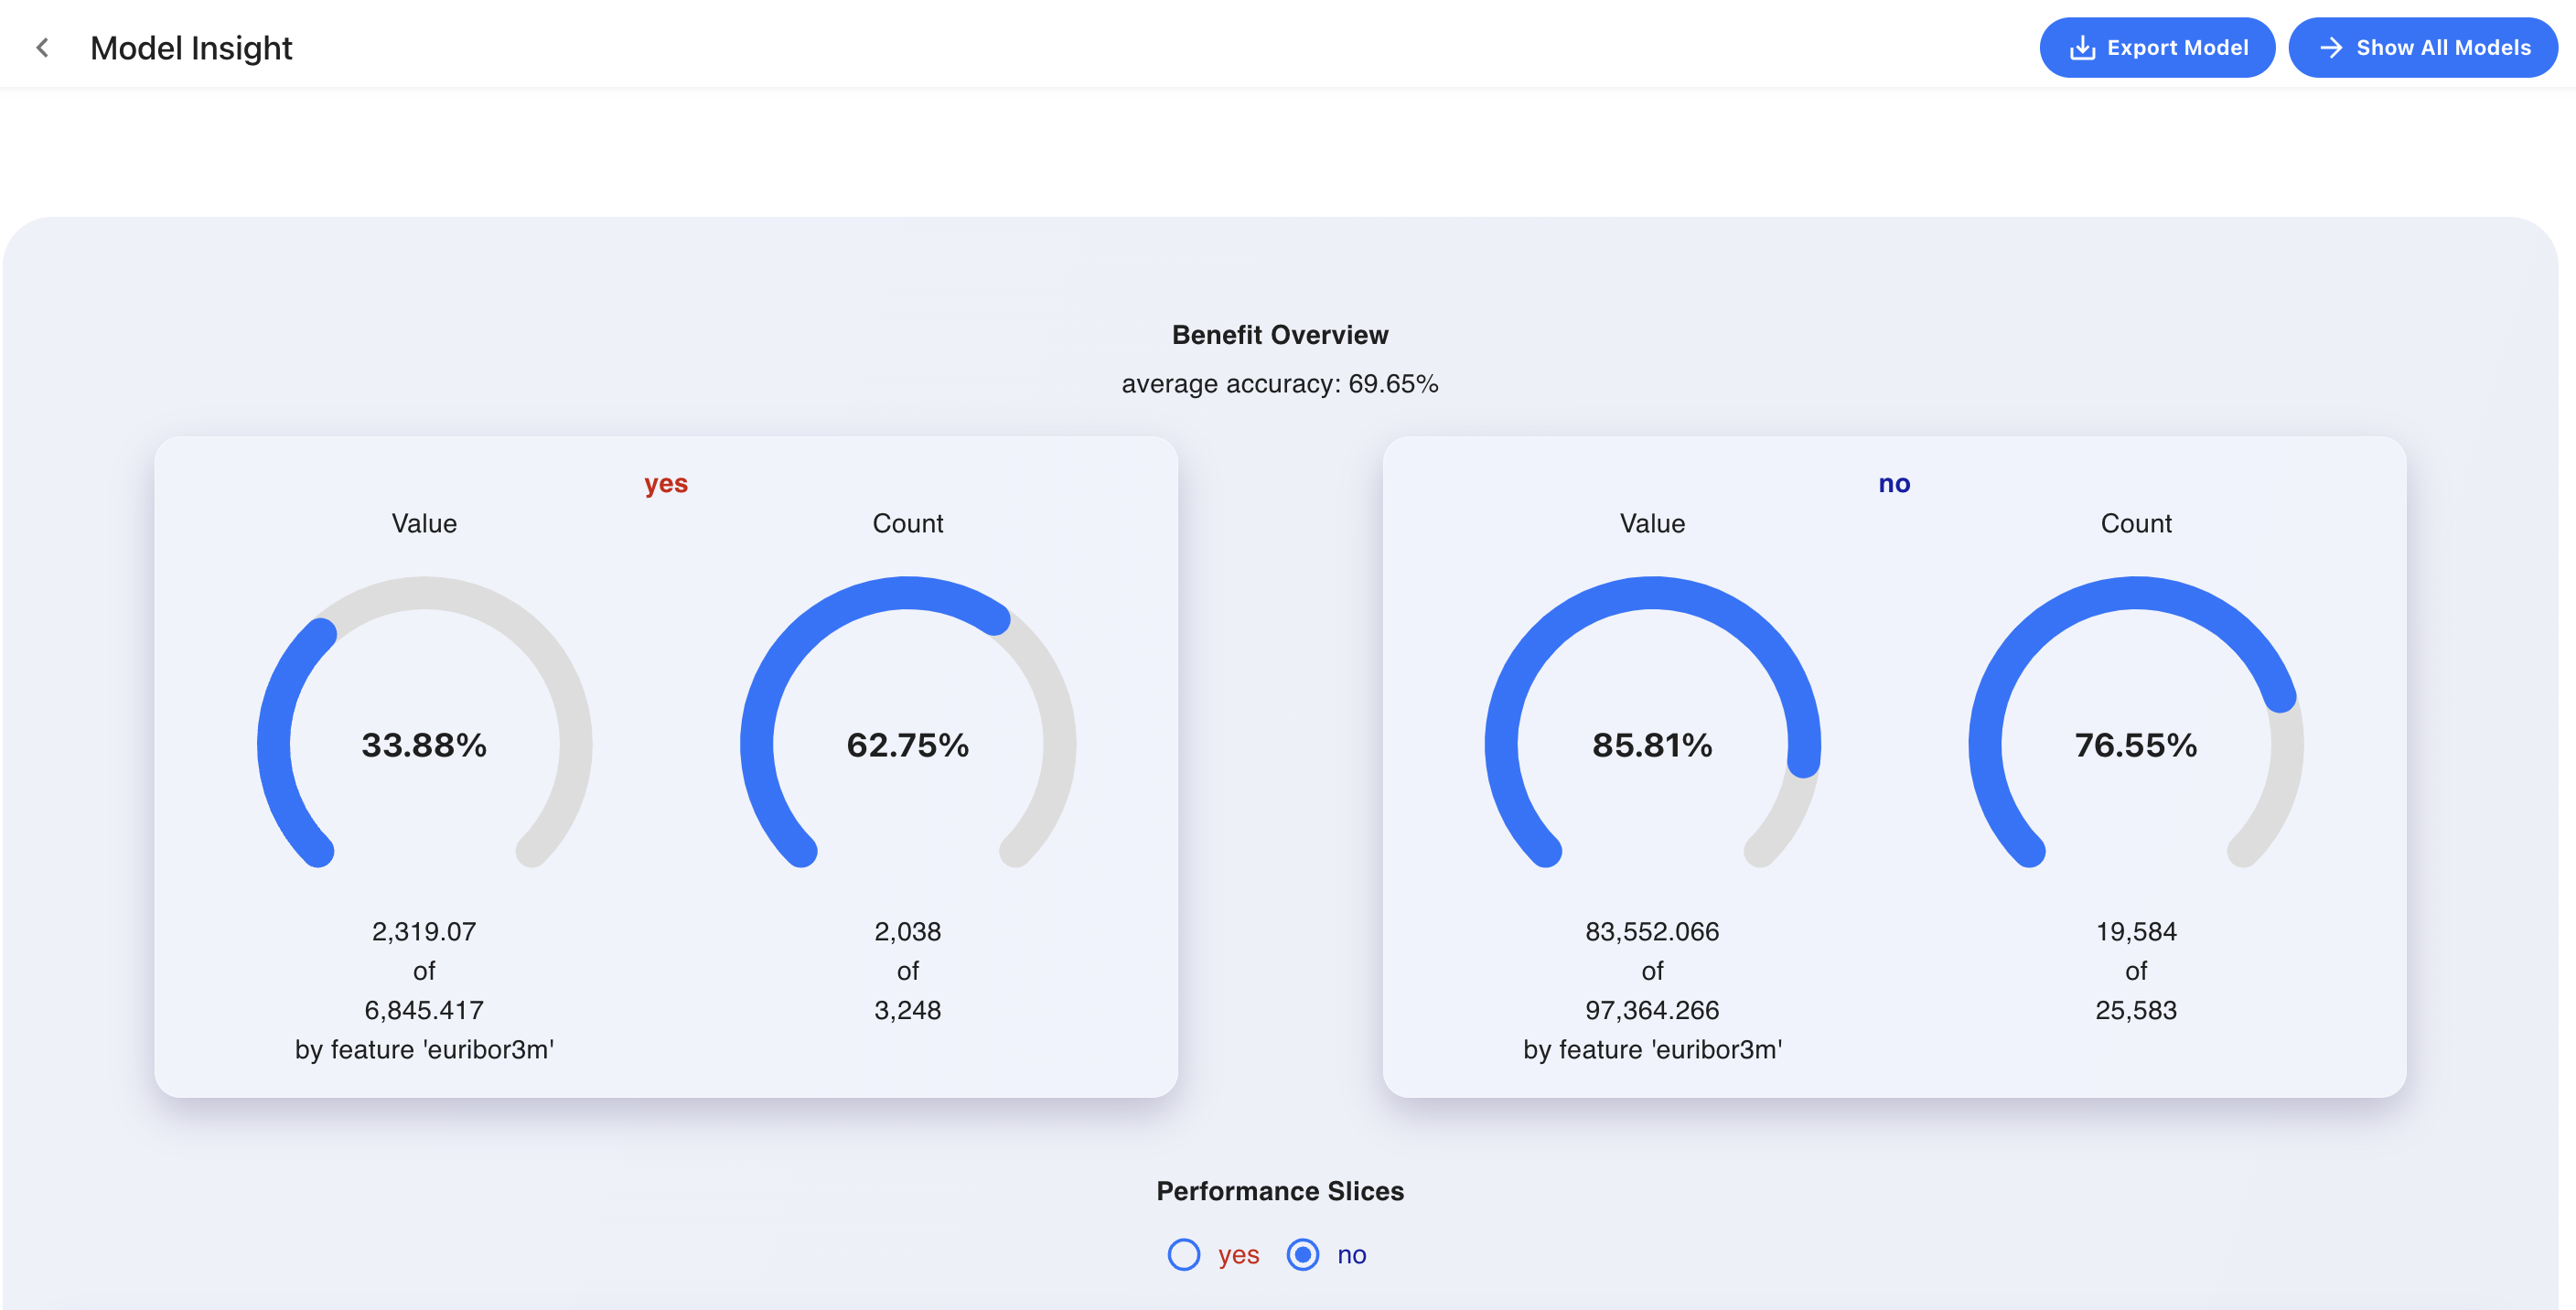2576x1310 pixels.
Task: Click the Benefit Overview heading
Action: (x=1280, y=334)
